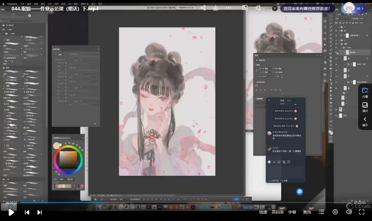372x221 pixels.
Task: Click the video play button
Action: (11, 212)
